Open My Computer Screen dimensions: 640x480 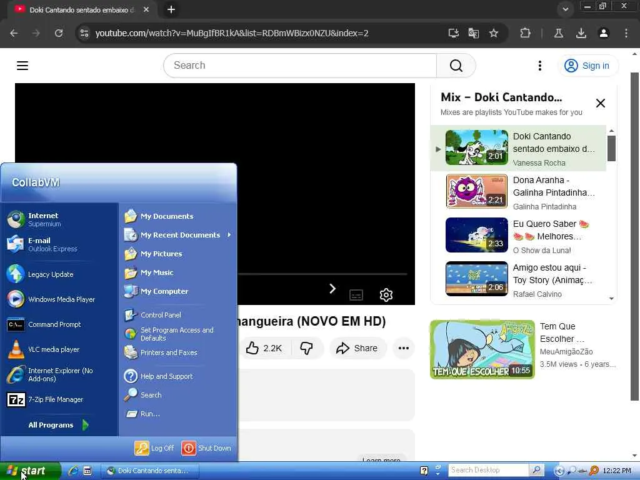[178, 291]
